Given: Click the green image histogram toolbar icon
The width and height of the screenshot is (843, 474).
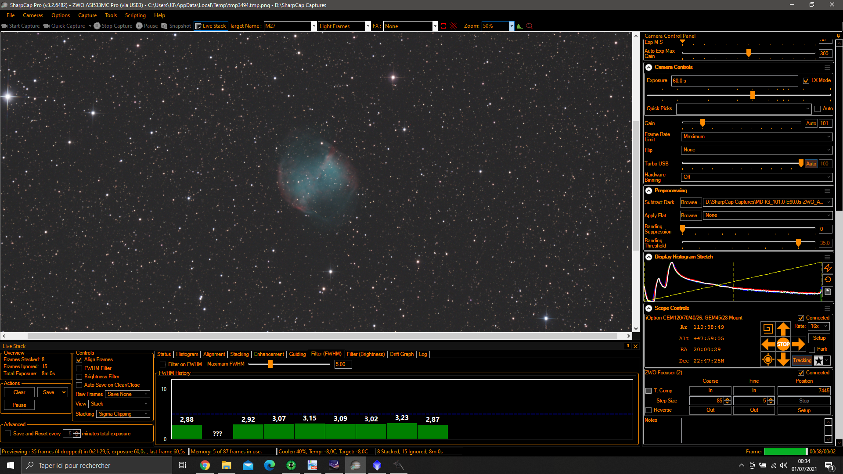Looking at the screenshot, I should [520, 26].
